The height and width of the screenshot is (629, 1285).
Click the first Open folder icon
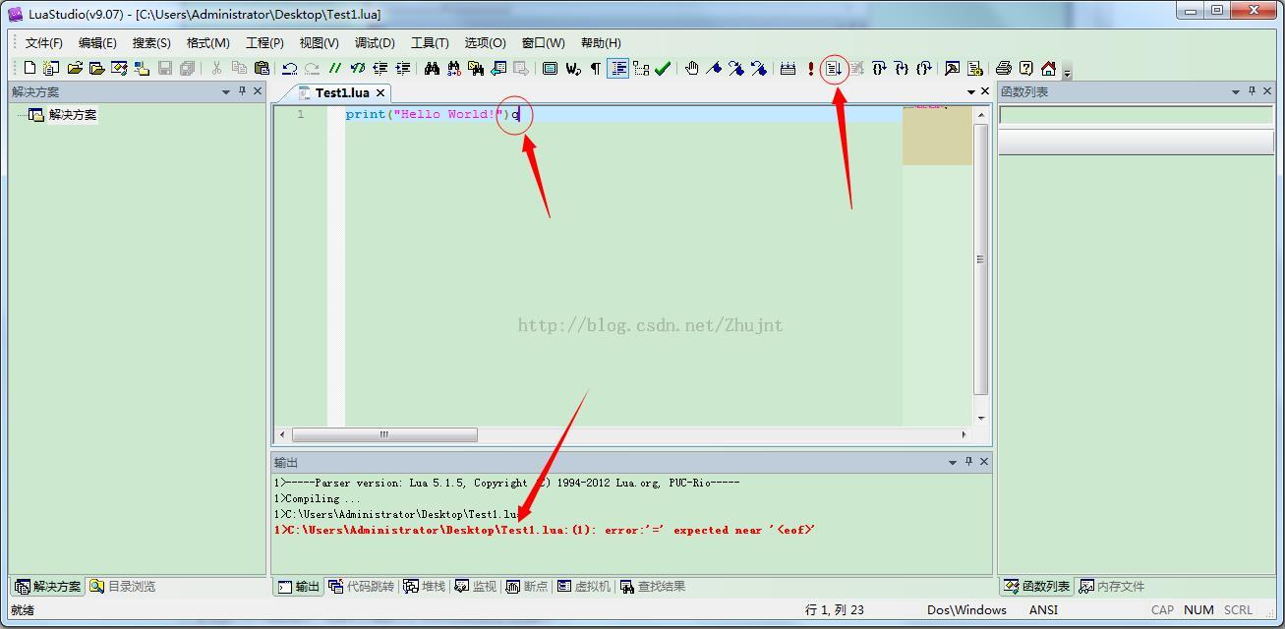pyautogui.click(x=74, y=68)
